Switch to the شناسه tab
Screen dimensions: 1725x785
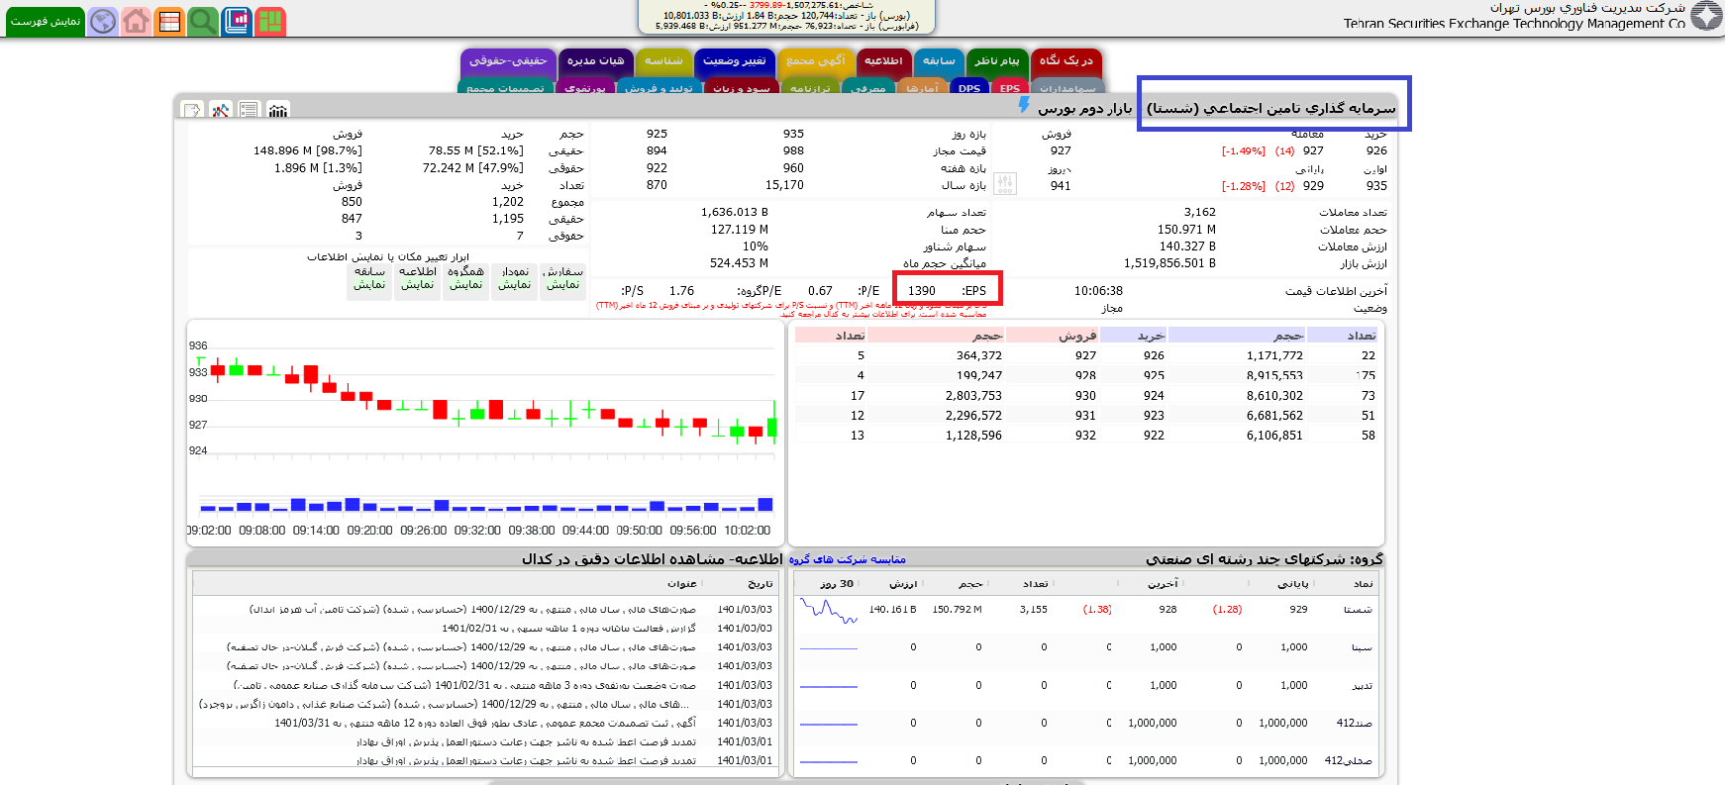pyautogui.click(x=663, y=61)
